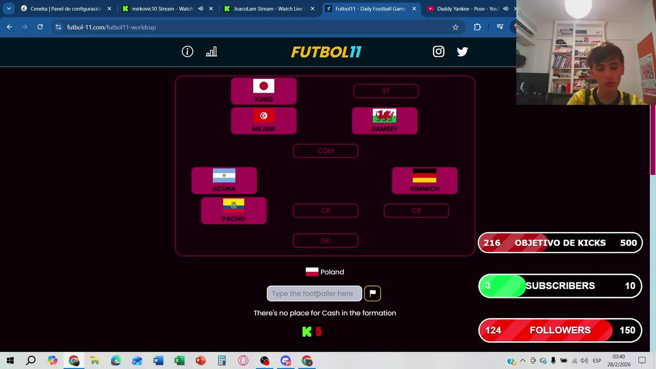This screenshot has width=656, height=369.
Task: Open the statistics bar-chart icon
Action: (211, 51)
